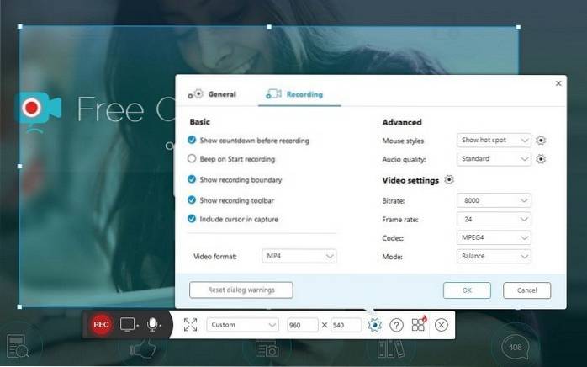Uncheck Include cursor in capture
The width and height of the screenshot is (587, 367).
(192, 219)
